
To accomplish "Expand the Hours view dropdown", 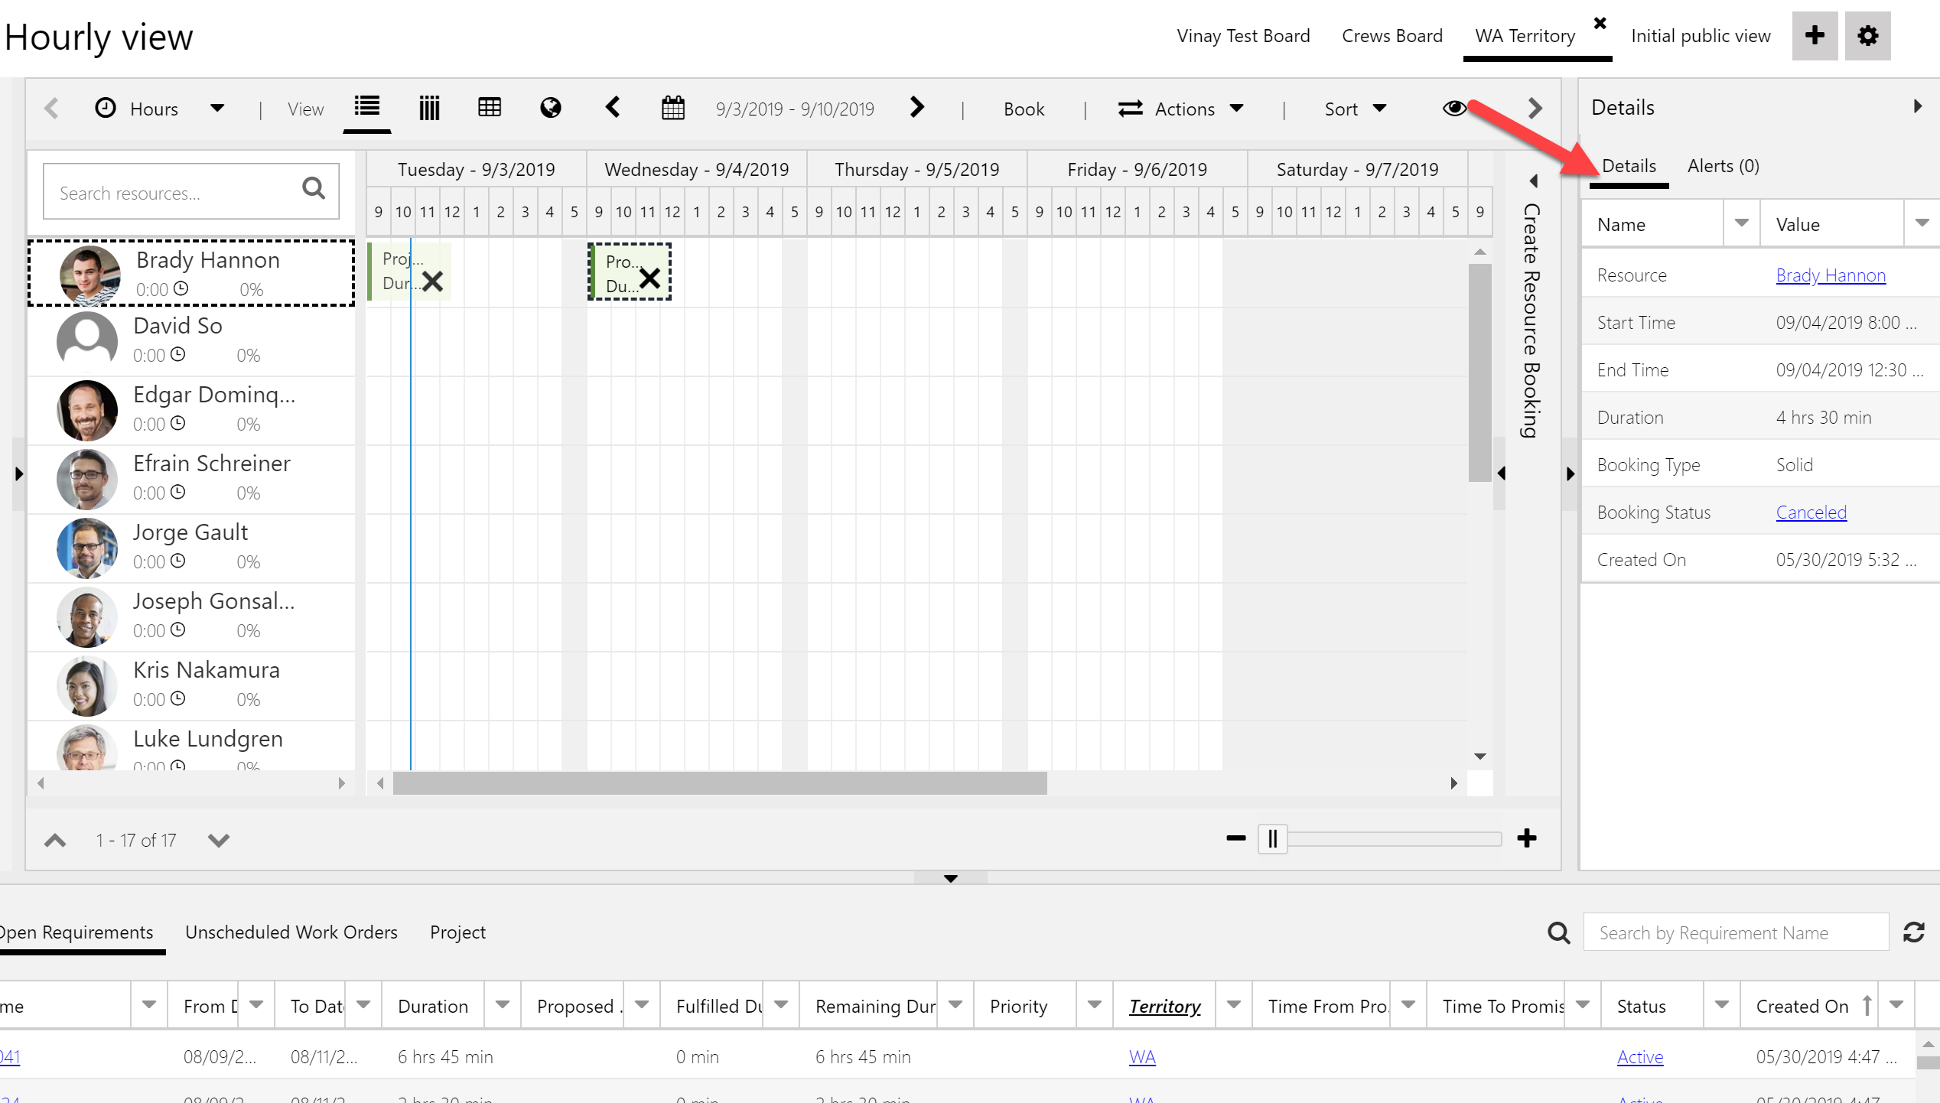I will tap(217, 109).
